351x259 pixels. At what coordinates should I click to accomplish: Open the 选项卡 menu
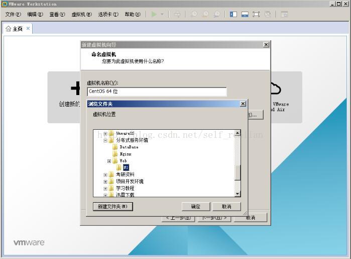pos(108,15)
